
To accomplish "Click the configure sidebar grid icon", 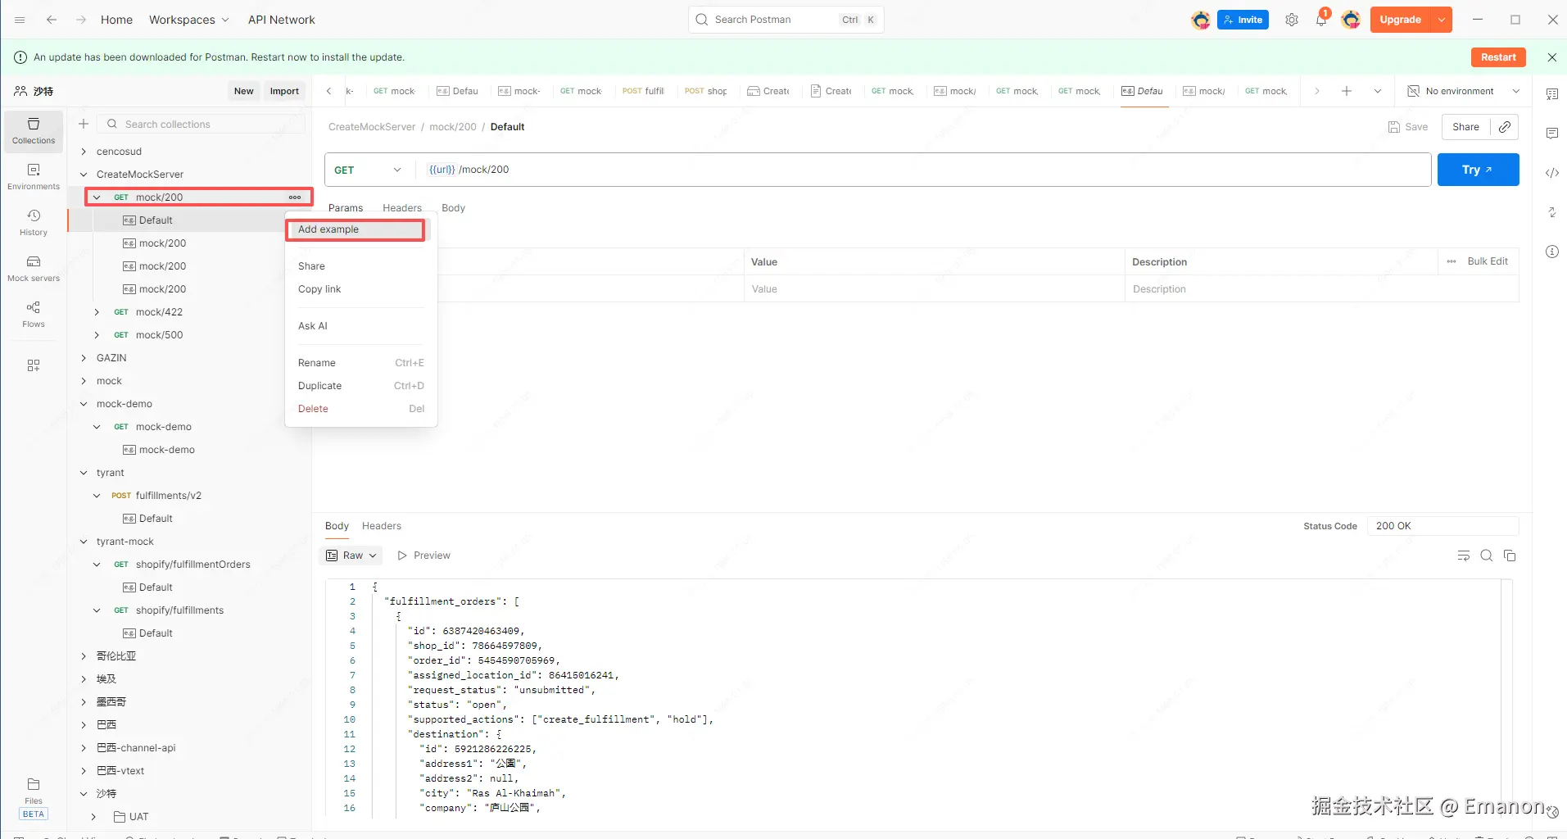I will [x=34, y=365].
